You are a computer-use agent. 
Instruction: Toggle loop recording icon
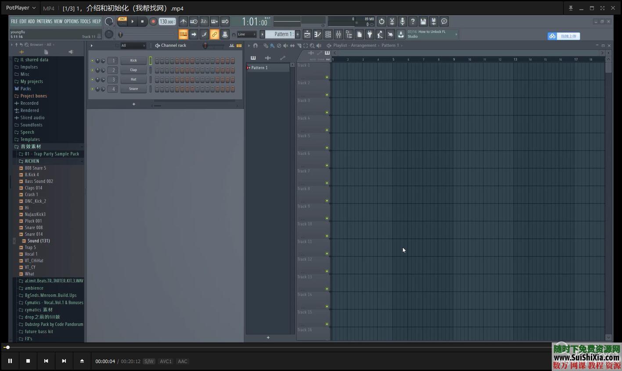pos(225,21)
